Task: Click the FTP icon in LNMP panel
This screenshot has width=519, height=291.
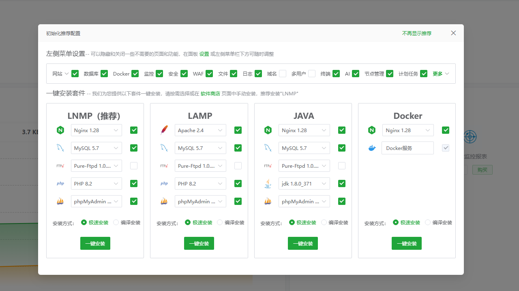Action: tap(60, 166)
